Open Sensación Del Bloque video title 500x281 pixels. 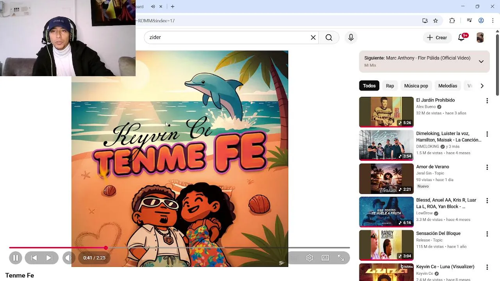438,233
